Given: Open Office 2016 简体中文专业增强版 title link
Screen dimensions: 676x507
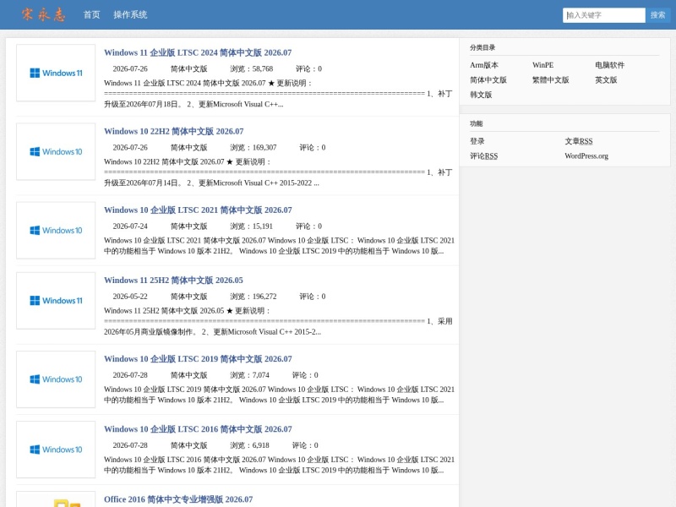Looking at the screenshot, I should tap(178, 499).
